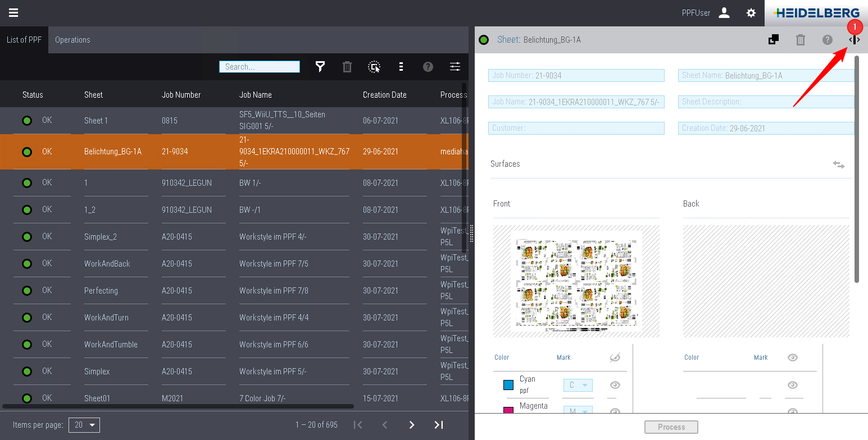Viewport: 868px width, 440px height.
Task: Go to the next page of results
Action: [412, 425]
